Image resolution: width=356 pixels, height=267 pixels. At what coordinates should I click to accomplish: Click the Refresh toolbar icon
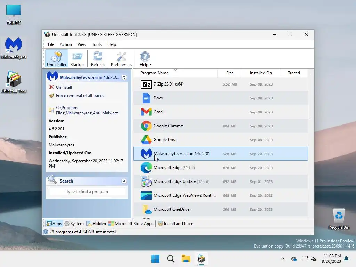tap(98, 58)
